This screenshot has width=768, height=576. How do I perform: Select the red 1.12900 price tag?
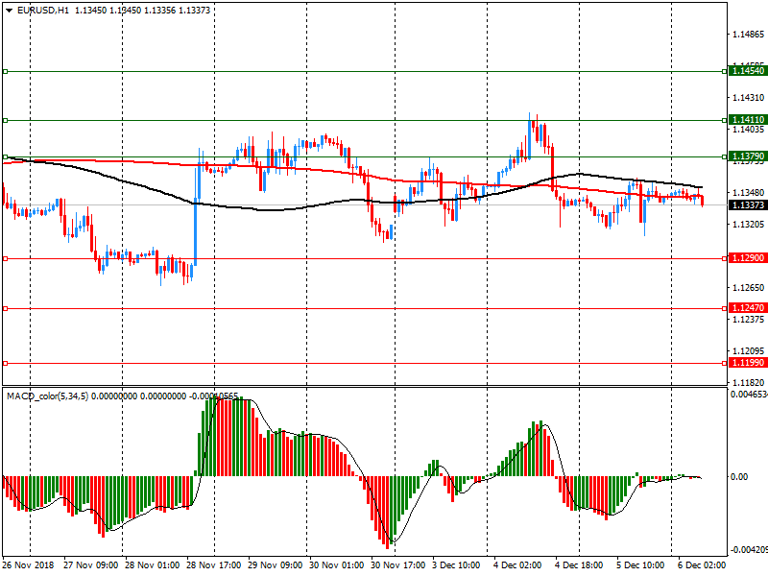point(747,258)
